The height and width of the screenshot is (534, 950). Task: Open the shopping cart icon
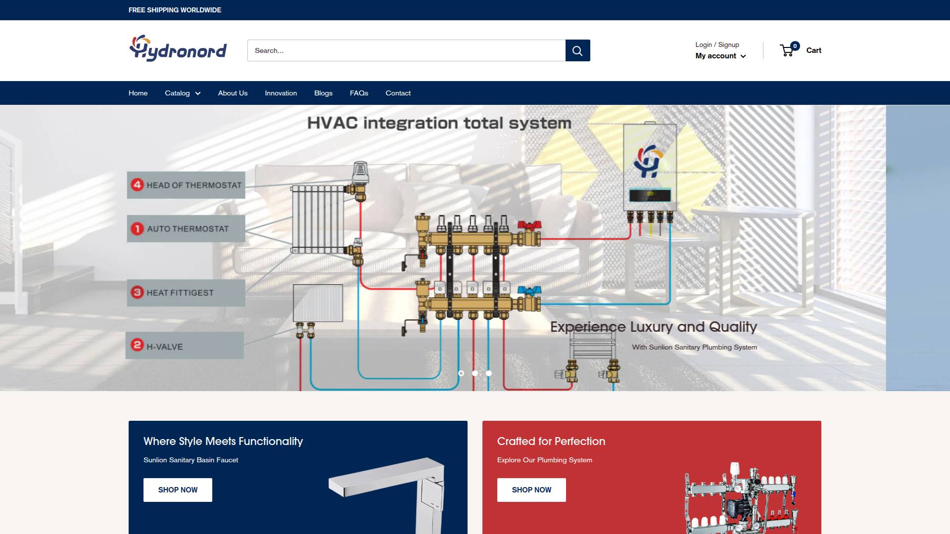point(787,50)
